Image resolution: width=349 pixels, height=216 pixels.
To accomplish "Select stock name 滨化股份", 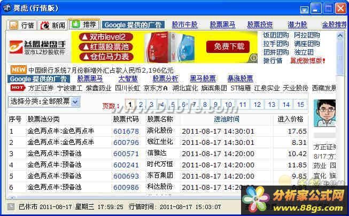I will point(160,130).
